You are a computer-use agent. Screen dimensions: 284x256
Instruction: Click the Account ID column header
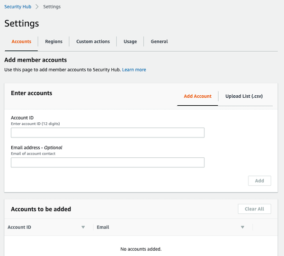click(19, 227)
